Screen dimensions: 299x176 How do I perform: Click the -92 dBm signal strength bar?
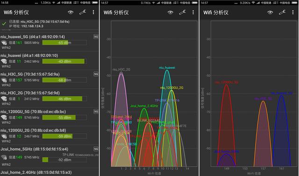(x=64, y=160)
